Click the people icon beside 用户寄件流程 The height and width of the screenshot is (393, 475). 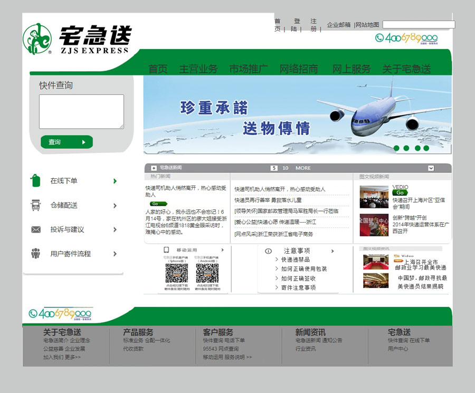(36, 253)
